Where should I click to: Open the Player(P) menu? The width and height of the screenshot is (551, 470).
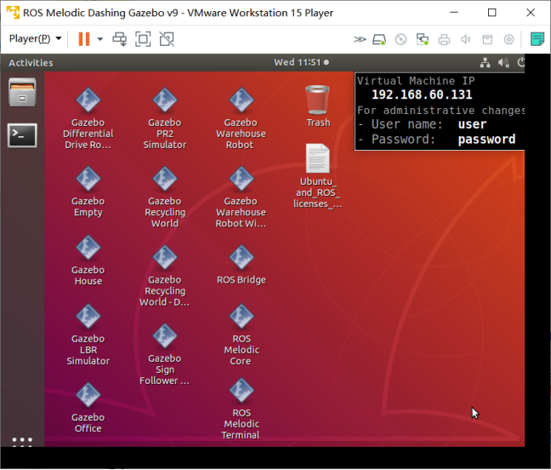35,38
